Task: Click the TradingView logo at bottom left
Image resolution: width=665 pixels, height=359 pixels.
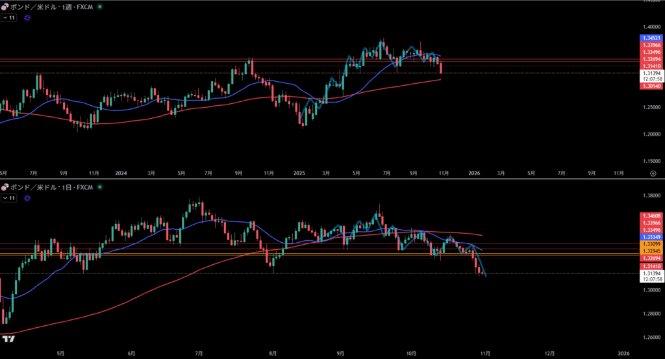Action: pos(8,339)
